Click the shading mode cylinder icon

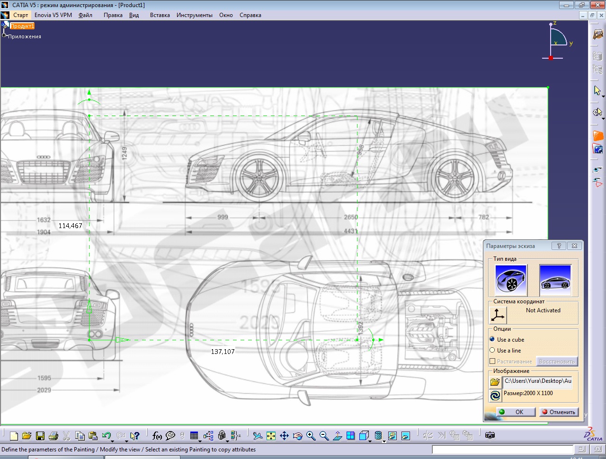(378, 436)
